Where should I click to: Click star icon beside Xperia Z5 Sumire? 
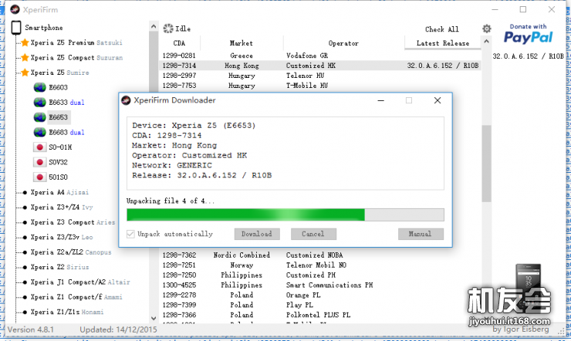(x=25, y=73)
